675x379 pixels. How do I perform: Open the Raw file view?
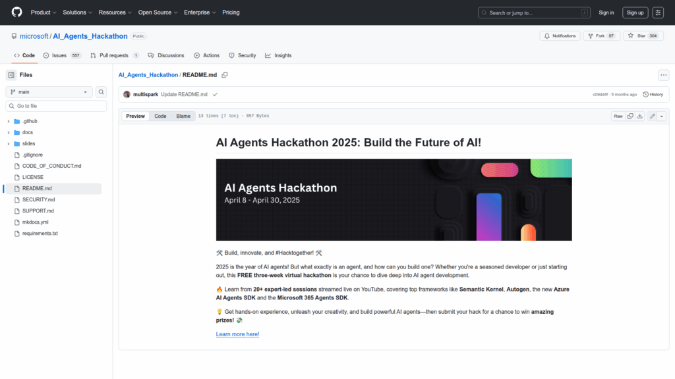click(618, 116)
